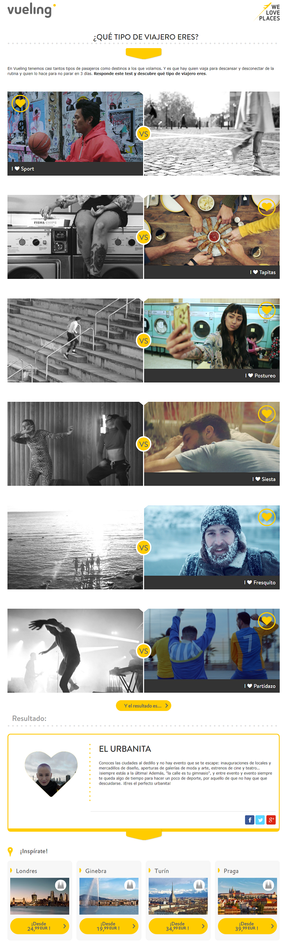Screen dimensions: 288x943
Task: Click the arrow on Ginebra price button
Action: point(133,926)
